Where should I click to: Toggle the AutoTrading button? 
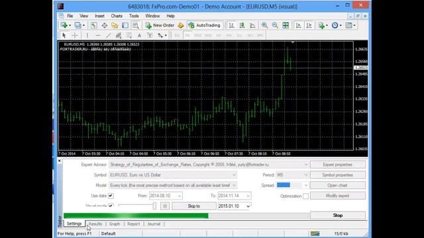[x=205, y=25]
